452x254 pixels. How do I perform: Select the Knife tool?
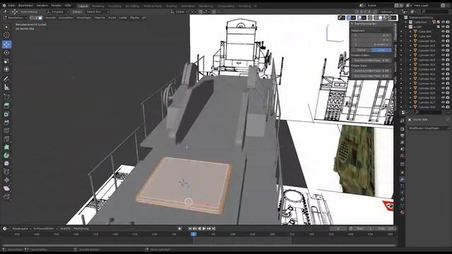click(6, 139)
